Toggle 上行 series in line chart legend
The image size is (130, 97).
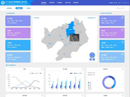click(x=36, y=73)
